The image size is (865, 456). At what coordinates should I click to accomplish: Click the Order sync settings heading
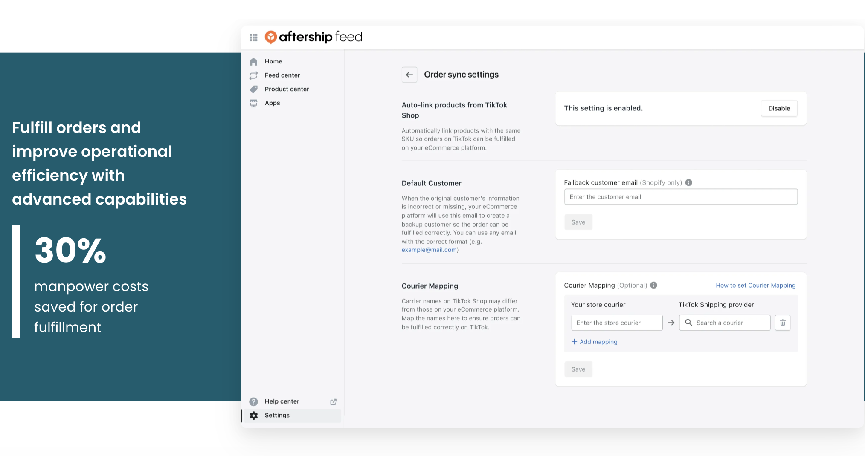pyautogui.click(x=461, y=75)
